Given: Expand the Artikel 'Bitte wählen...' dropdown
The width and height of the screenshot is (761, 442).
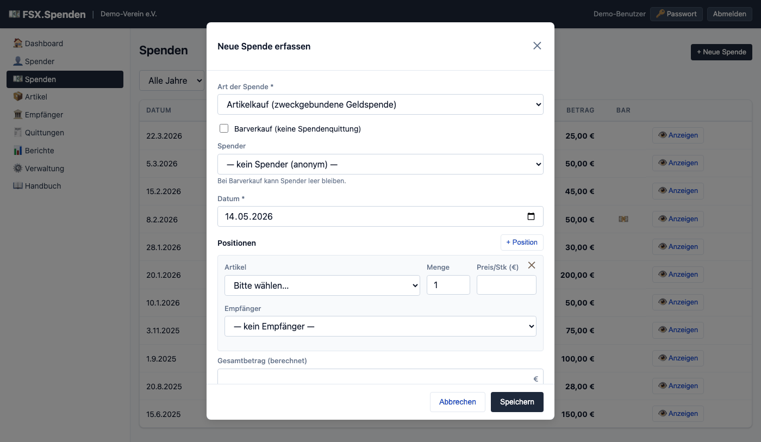Looking at the screenshot, I should [322, 285].
